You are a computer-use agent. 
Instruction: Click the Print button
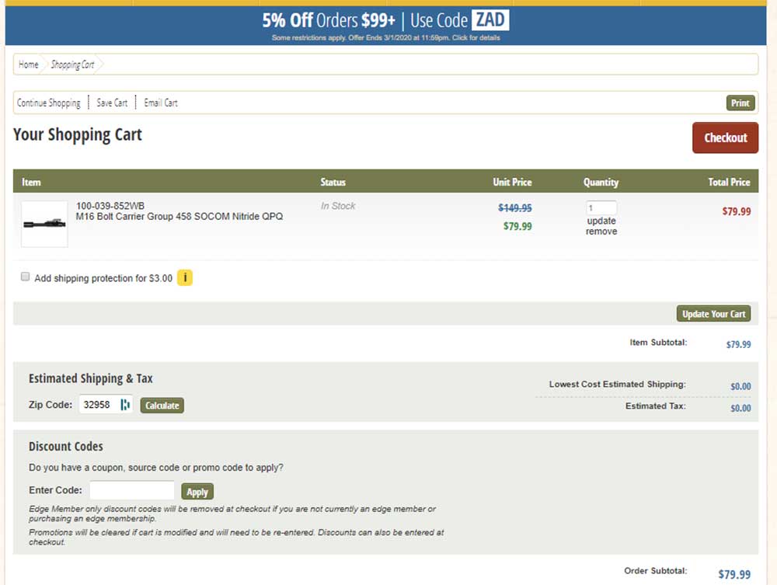740,103
